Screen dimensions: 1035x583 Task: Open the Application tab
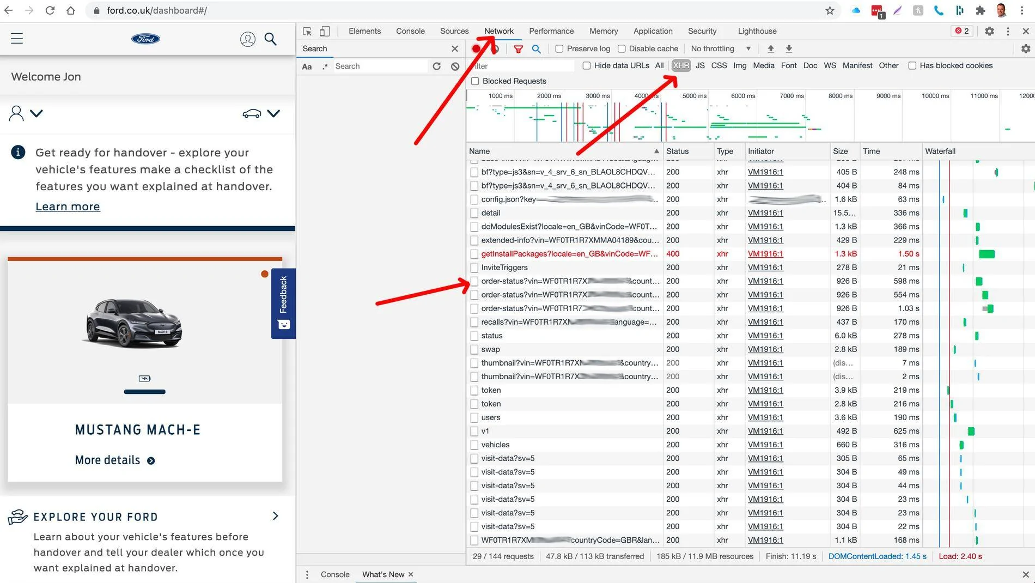653,31
